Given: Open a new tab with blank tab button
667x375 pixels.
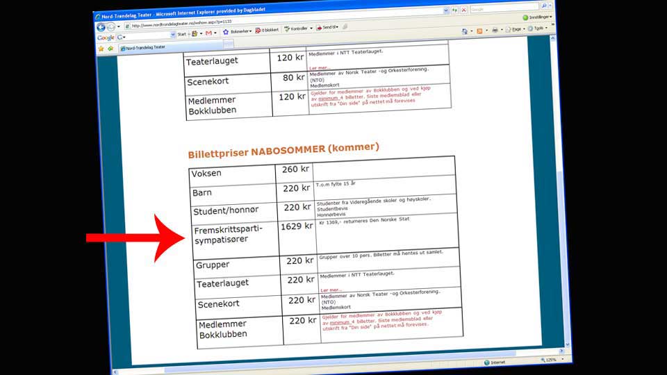Looking at the screenshot, I should click(x=229, y=43).
